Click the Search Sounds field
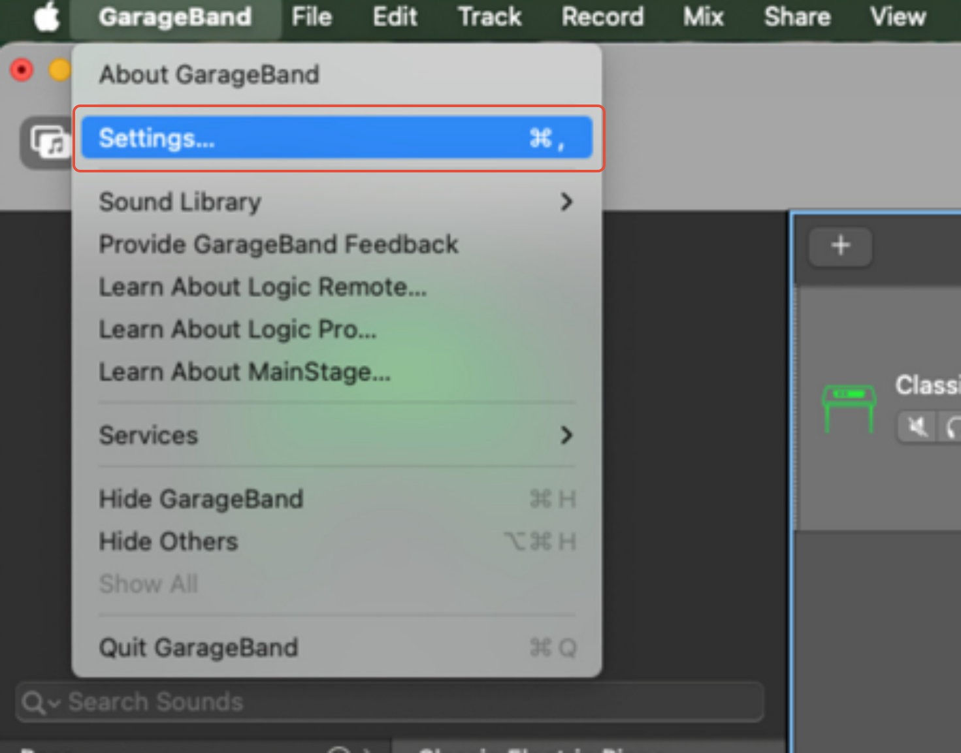 (x=389, y=702)
